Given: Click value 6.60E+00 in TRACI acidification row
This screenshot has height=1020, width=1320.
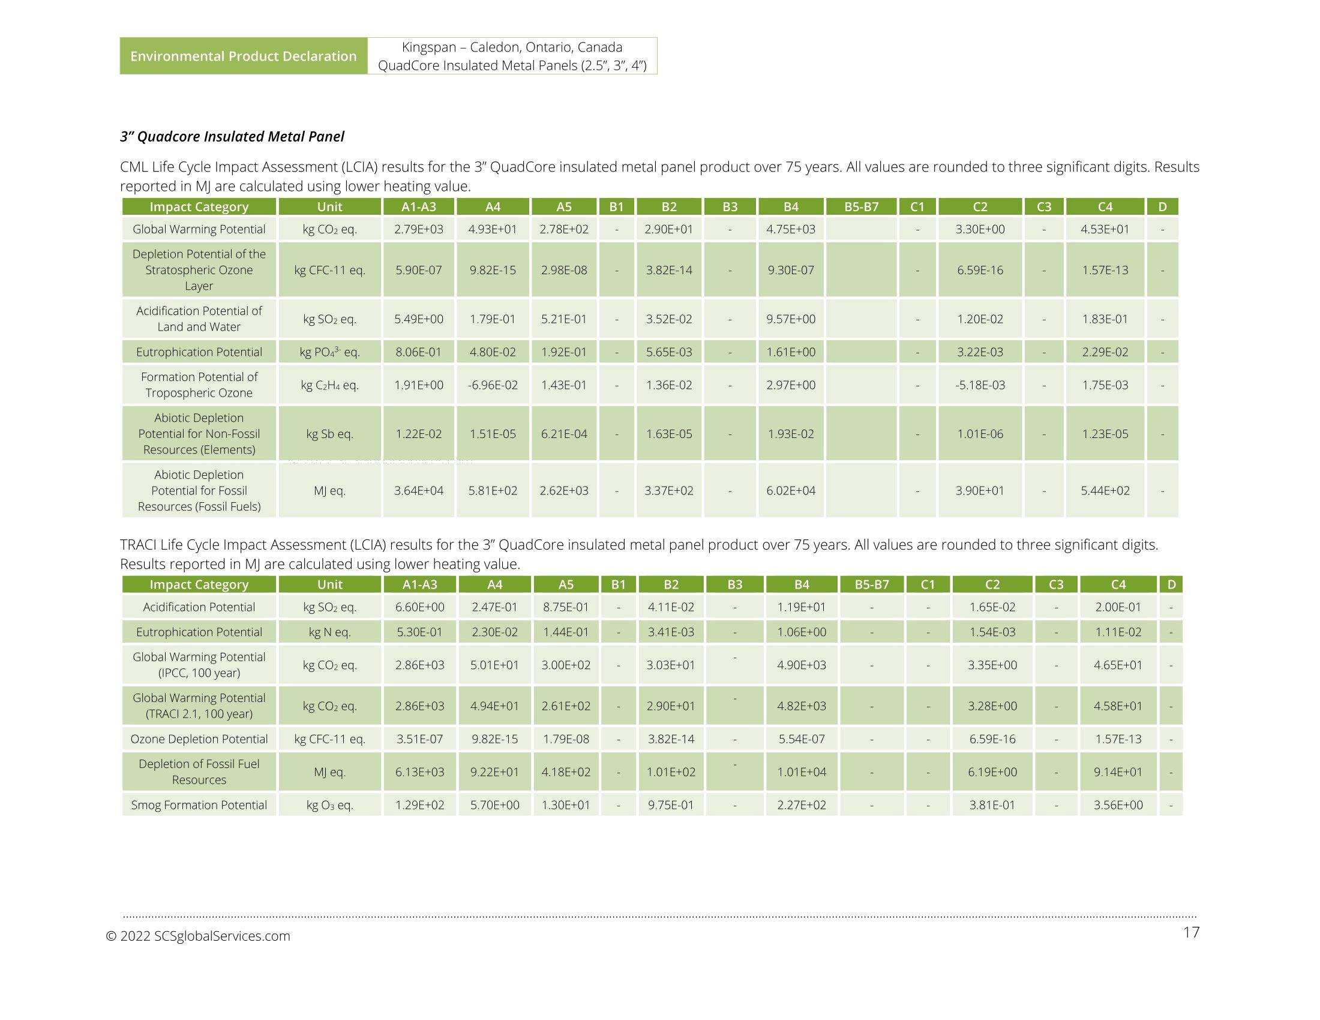Looking at the screenshot, I should tap(419, 607).
